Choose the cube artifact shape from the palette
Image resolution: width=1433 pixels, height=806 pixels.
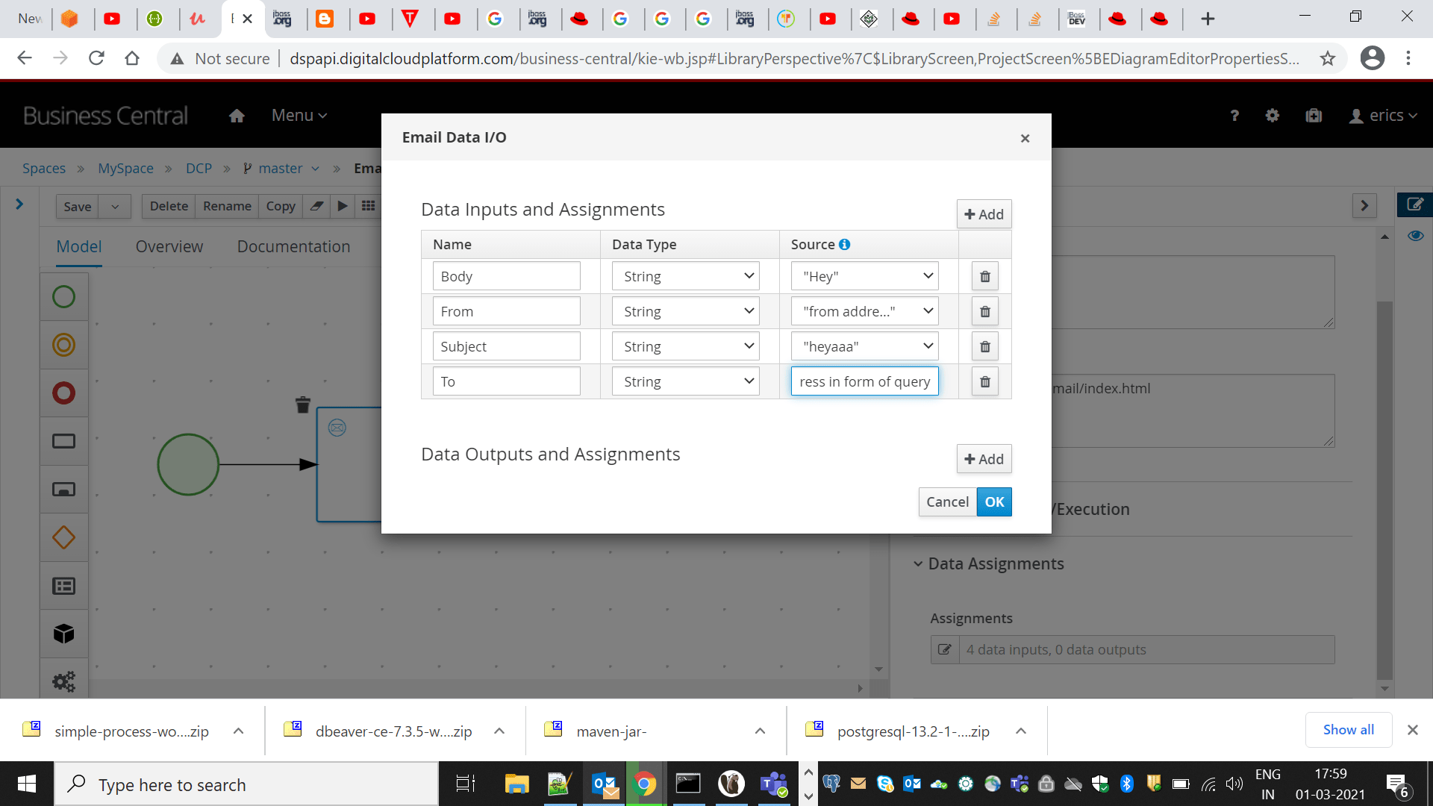click(x=63, y=634)
